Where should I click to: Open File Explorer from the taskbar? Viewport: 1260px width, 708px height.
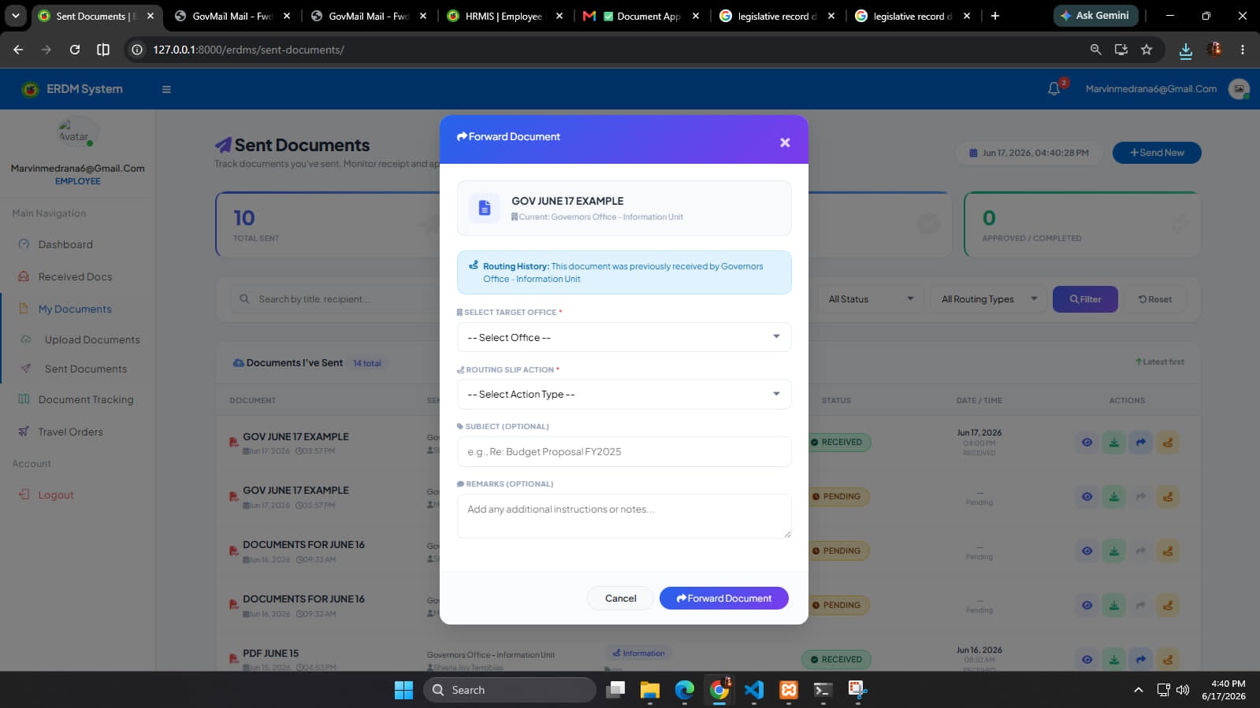coord(649,690)
